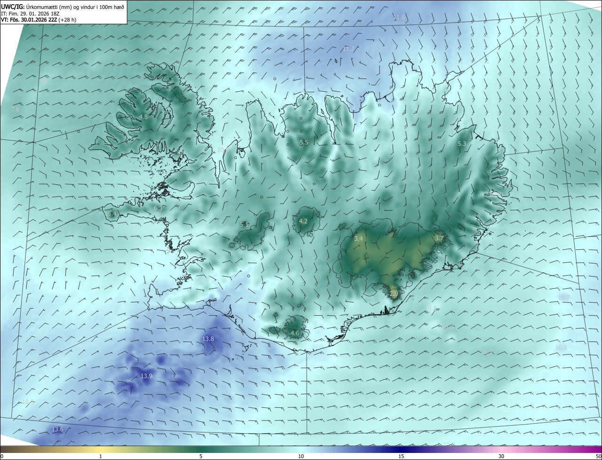Viewport: 602px width, 460px height.
Task: Click the 11.8 value at the top
Action: [x=399, y=17]
